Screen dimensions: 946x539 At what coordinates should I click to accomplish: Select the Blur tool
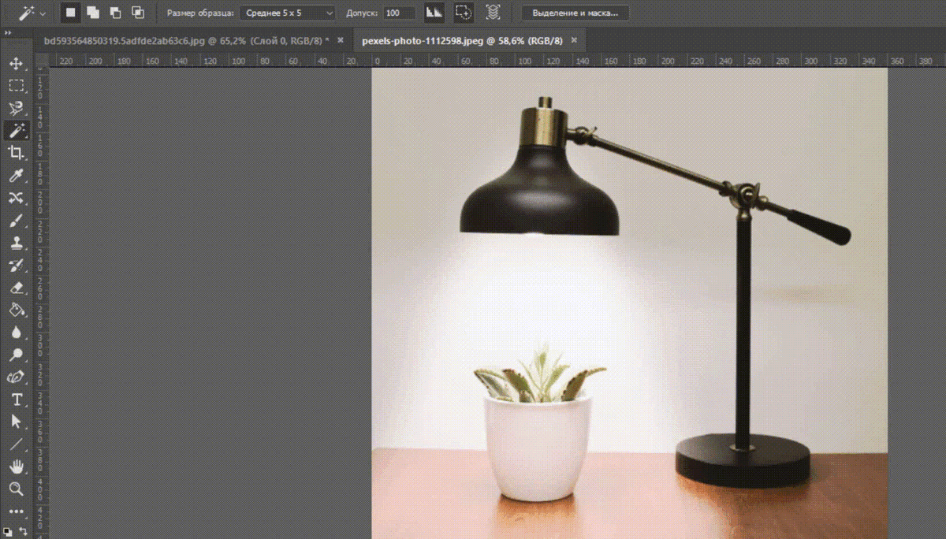tap(16, 333)
